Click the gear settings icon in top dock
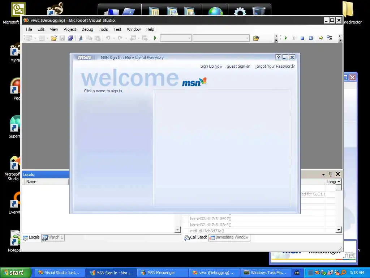The image size is (370, 278). (x=240, y=11)
